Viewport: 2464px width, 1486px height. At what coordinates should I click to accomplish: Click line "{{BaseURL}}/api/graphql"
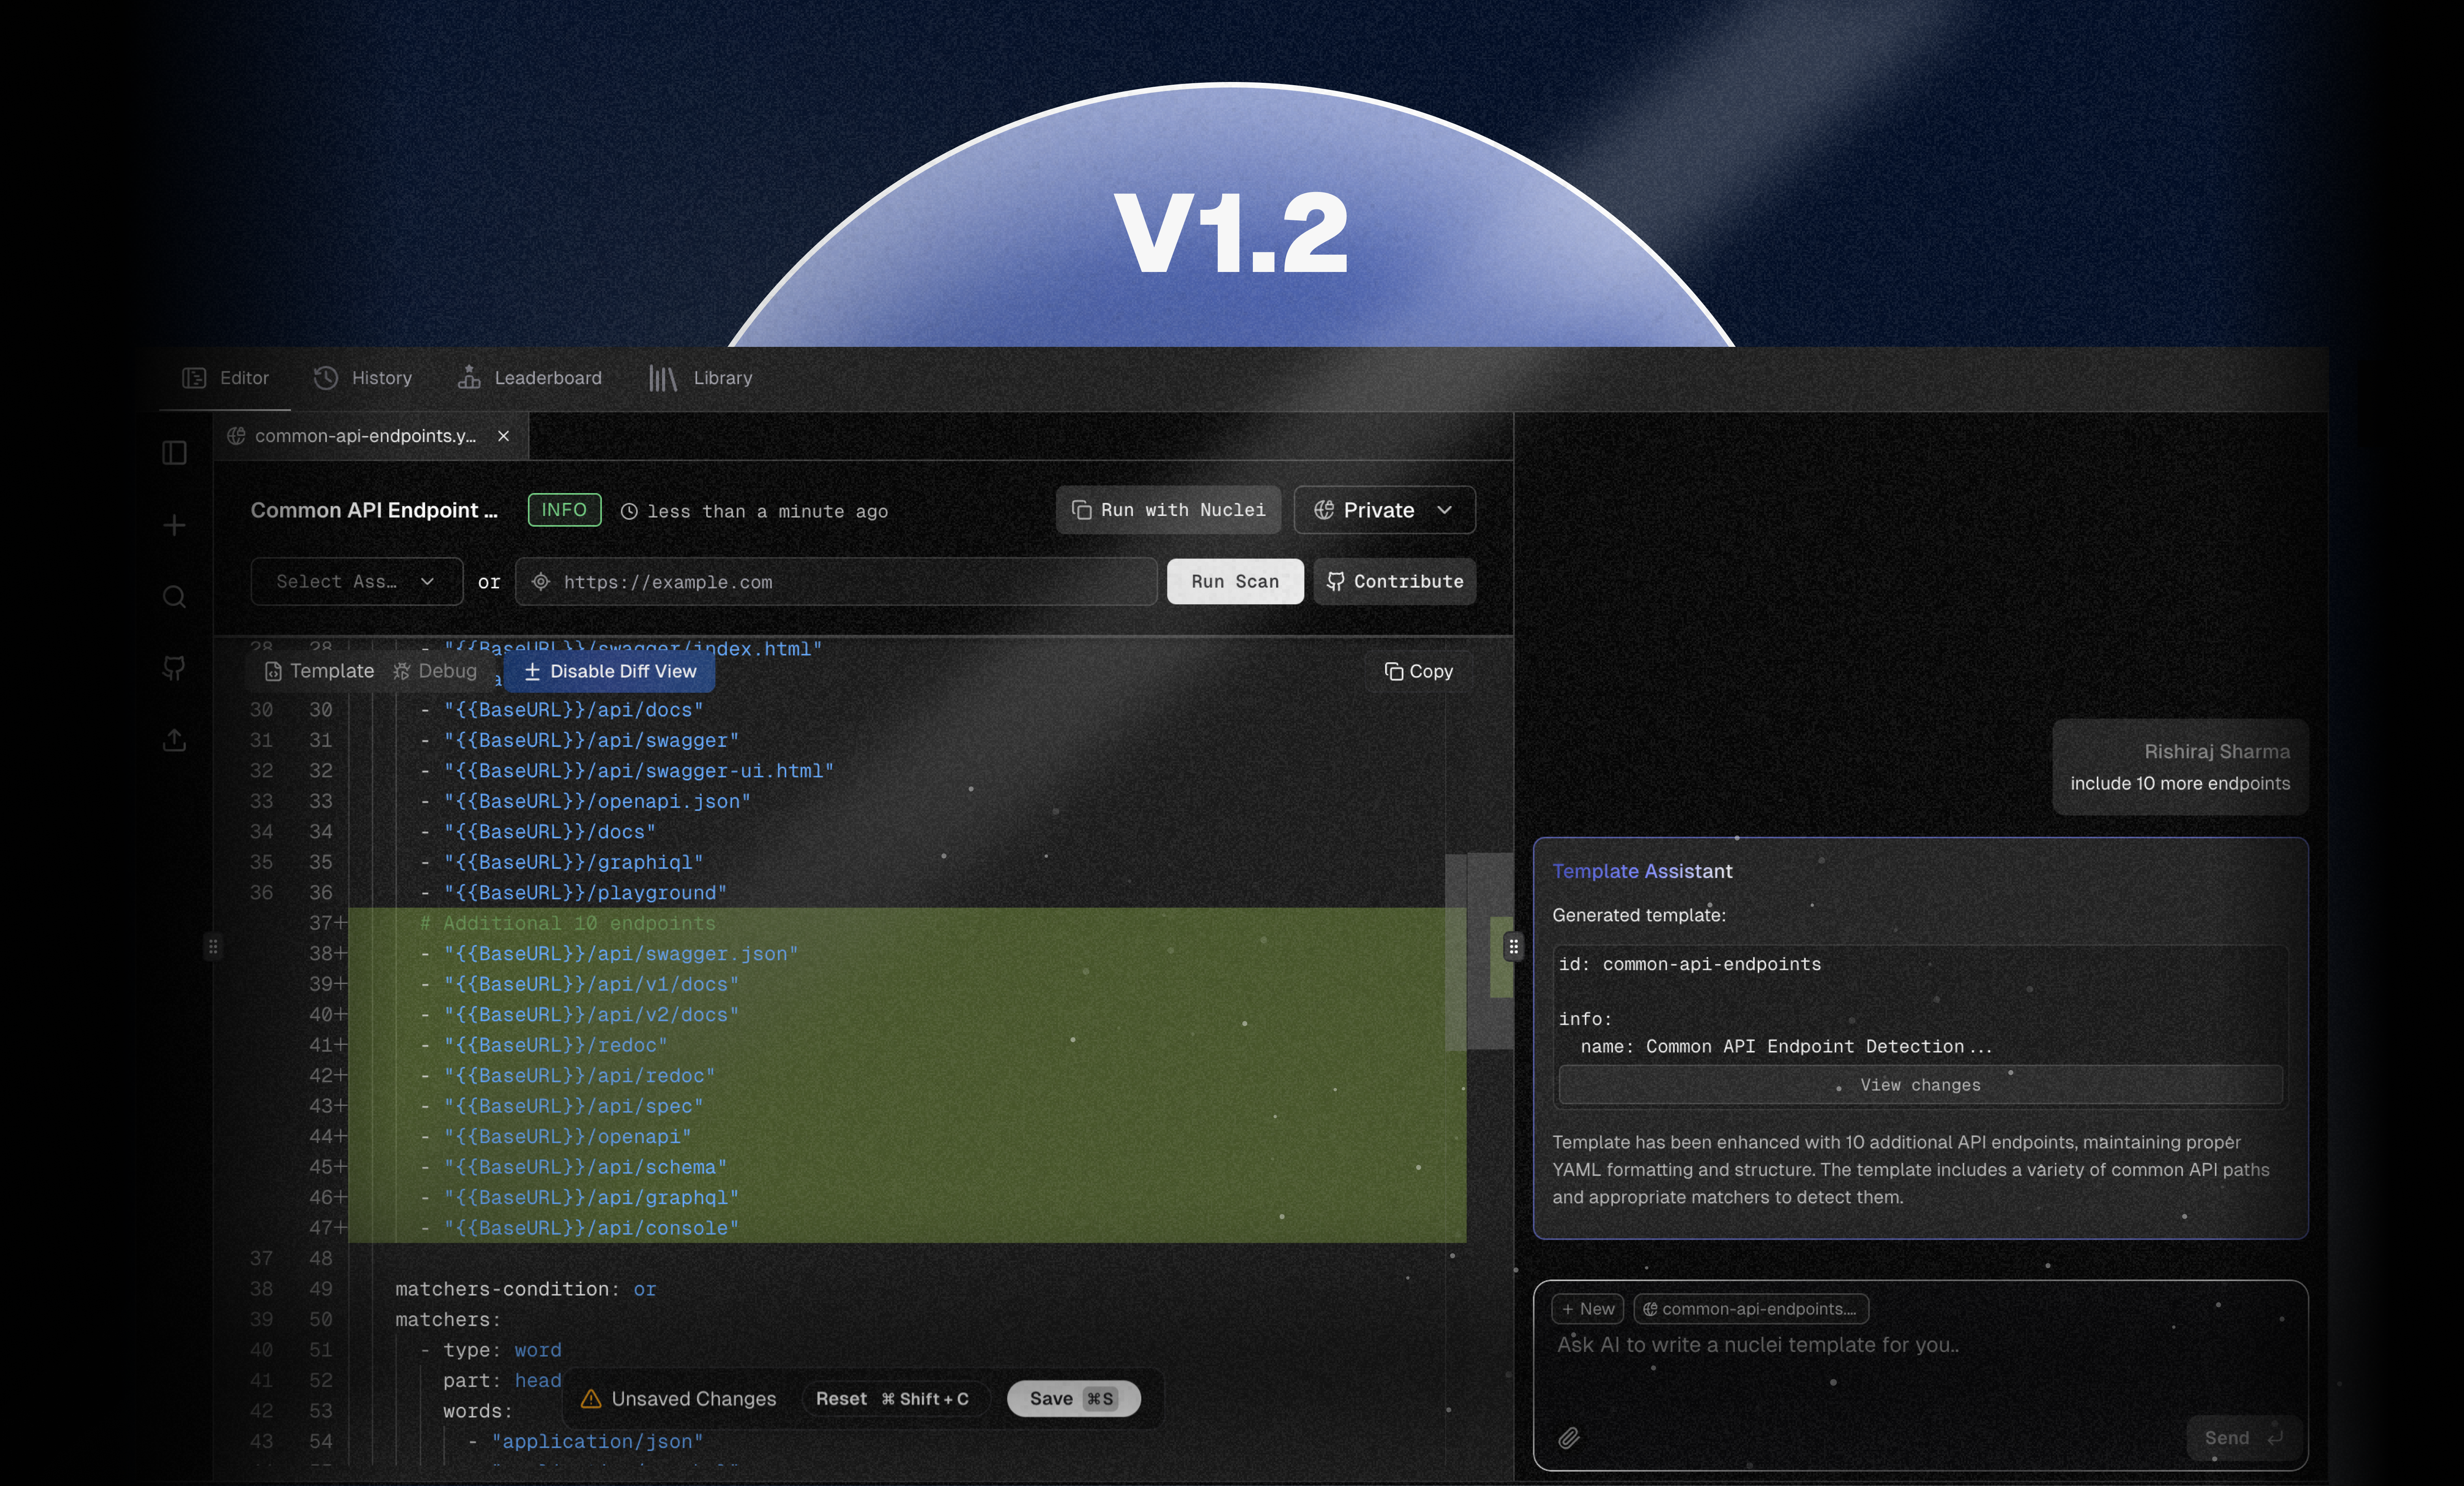[x=591, y=1198]
